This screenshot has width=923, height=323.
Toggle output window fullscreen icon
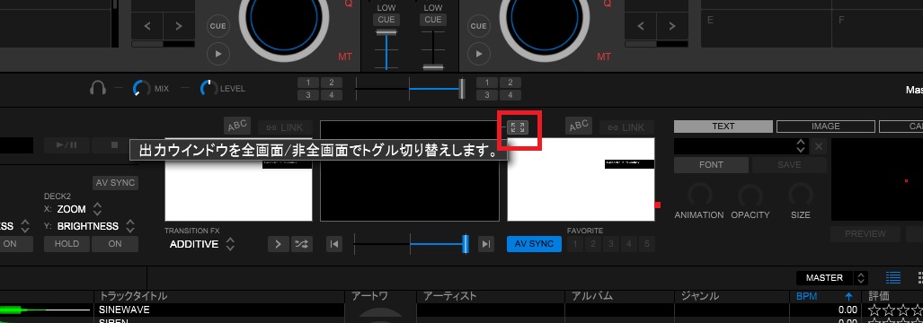point(518,127)
